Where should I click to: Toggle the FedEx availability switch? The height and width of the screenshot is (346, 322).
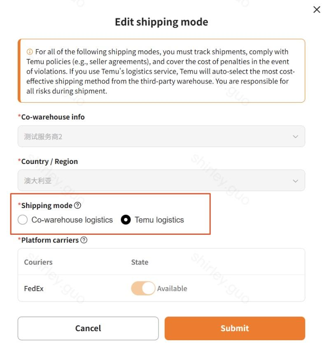pyautogui.click(x=143, y=288)
